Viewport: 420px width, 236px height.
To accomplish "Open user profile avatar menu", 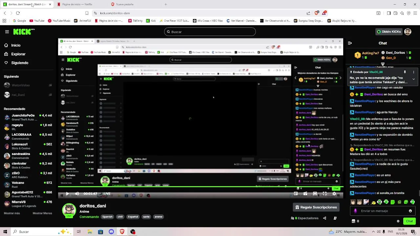I will tap(408, 32).
